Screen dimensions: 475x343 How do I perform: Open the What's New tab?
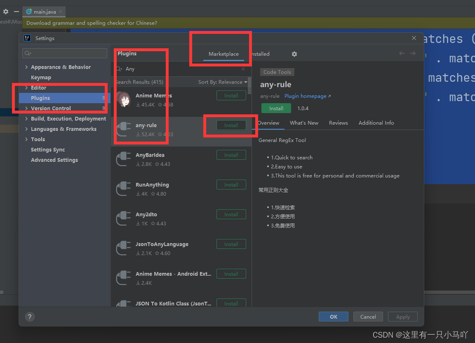304,123
